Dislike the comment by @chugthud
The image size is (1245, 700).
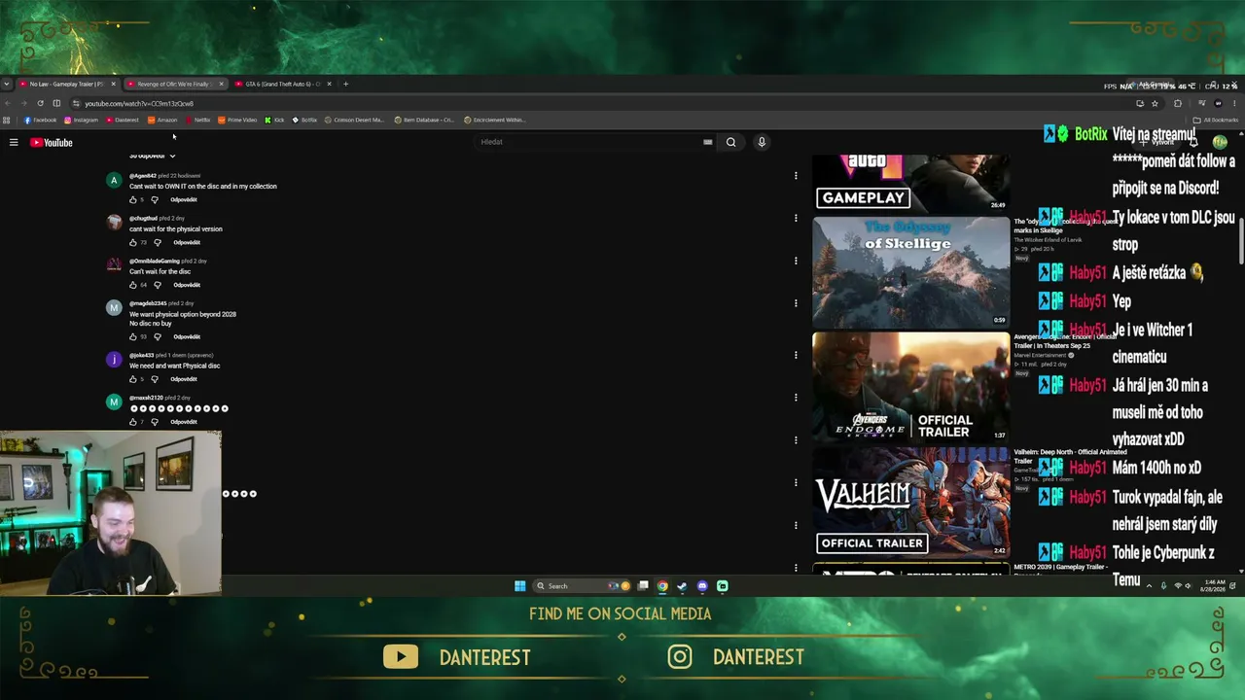click(158, 243)
